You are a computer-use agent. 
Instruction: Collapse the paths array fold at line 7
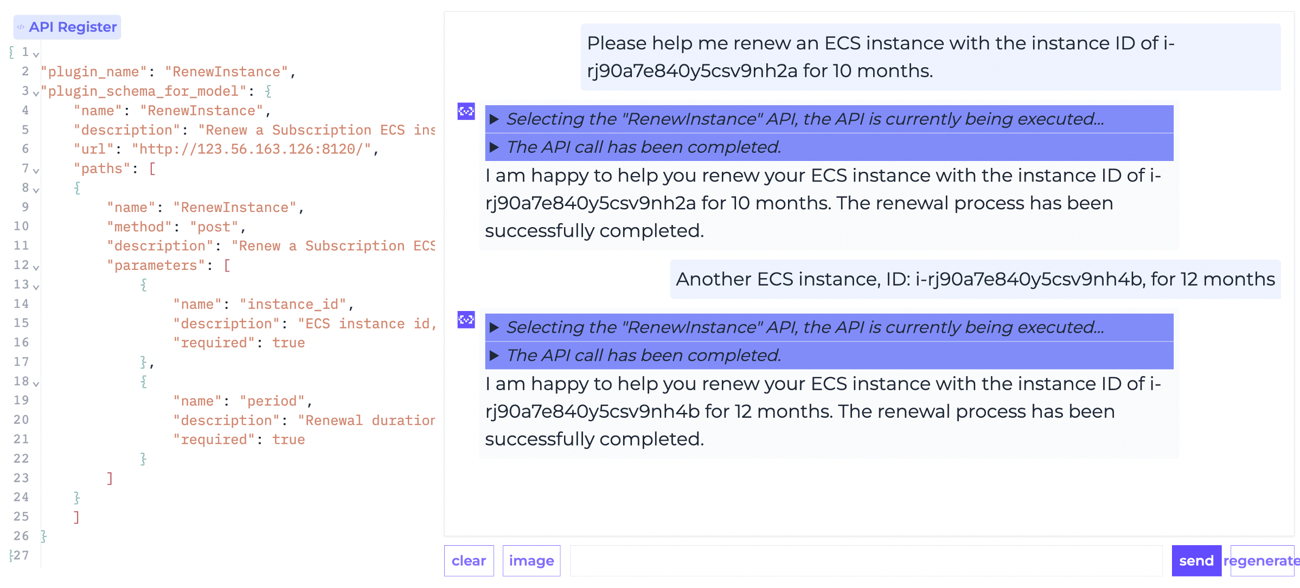pos(36,171)
